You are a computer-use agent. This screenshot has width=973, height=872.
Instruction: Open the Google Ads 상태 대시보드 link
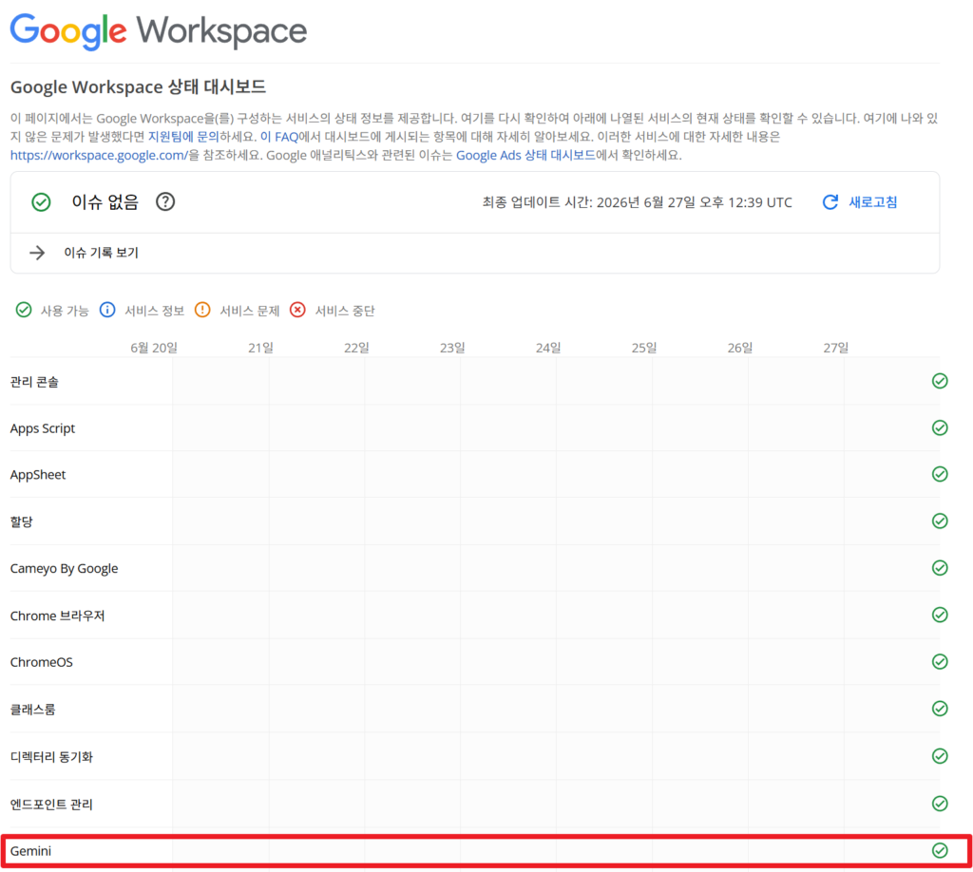click(x=525, y=155)
